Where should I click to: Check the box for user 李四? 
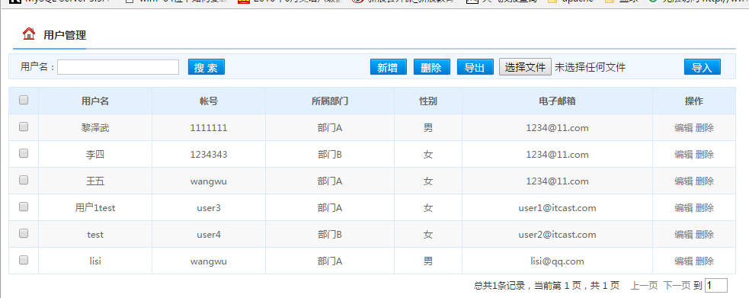point(24,153)
